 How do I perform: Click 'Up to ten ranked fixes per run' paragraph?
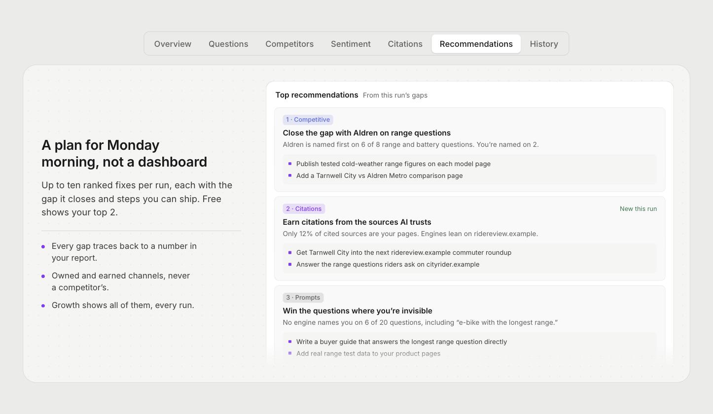pos(137,199)
